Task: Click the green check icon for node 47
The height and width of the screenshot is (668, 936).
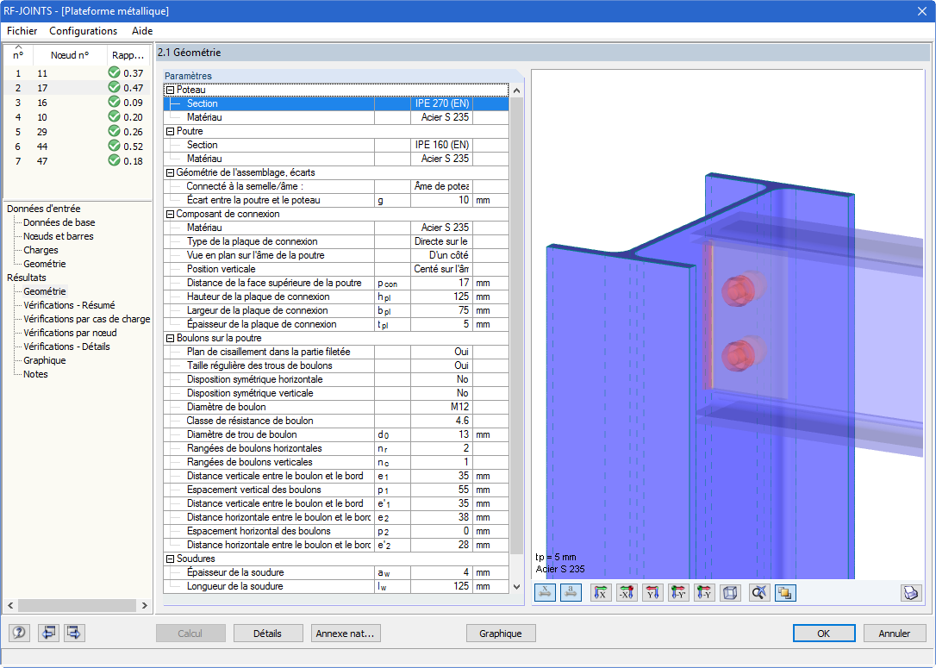Action: point(114,160)
